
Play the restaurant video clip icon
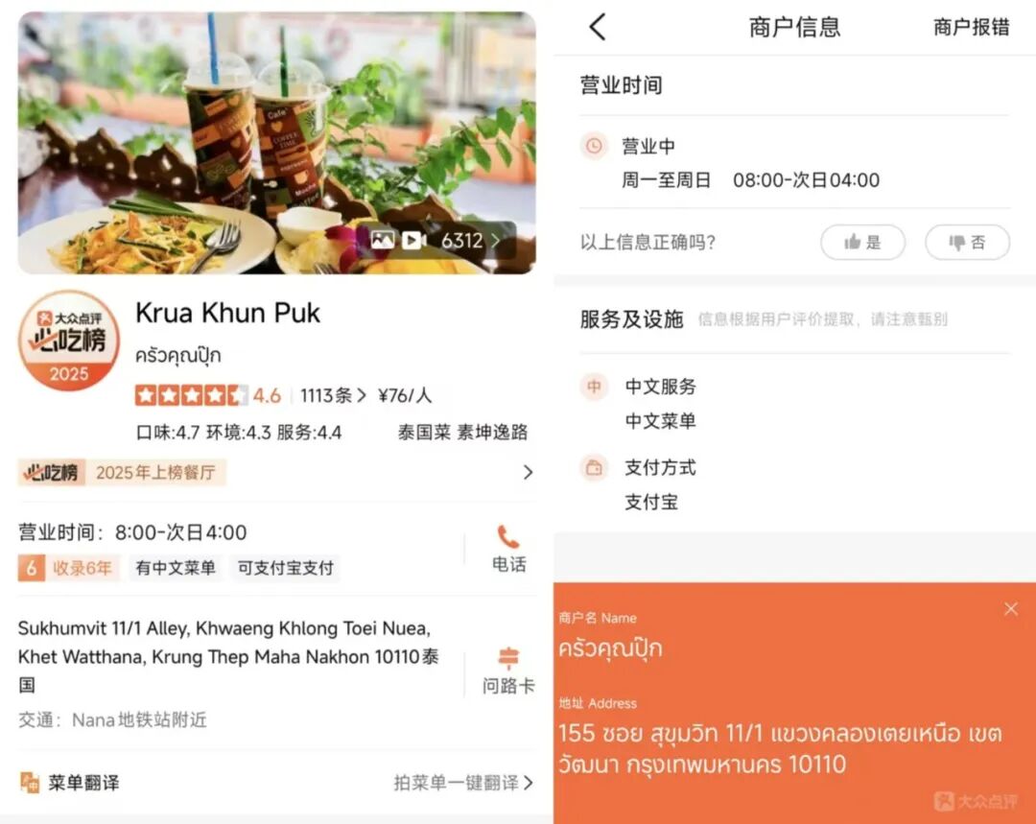coord(414,241)
